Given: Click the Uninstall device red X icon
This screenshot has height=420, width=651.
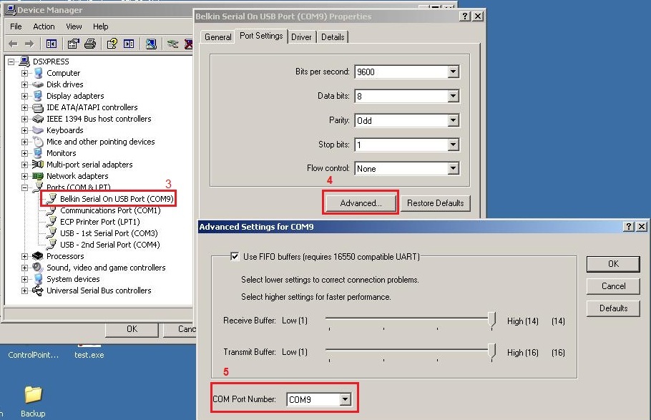Looking at the screenshot, I should click(x=187, y=43).
